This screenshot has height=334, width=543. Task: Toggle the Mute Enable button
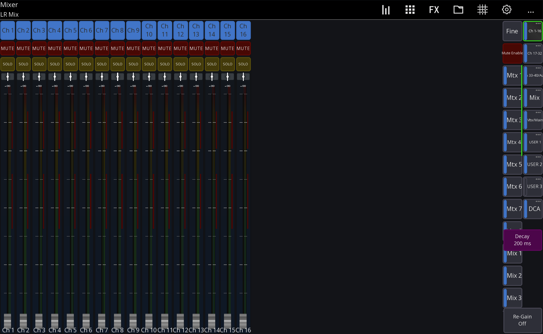coord(512,53)
